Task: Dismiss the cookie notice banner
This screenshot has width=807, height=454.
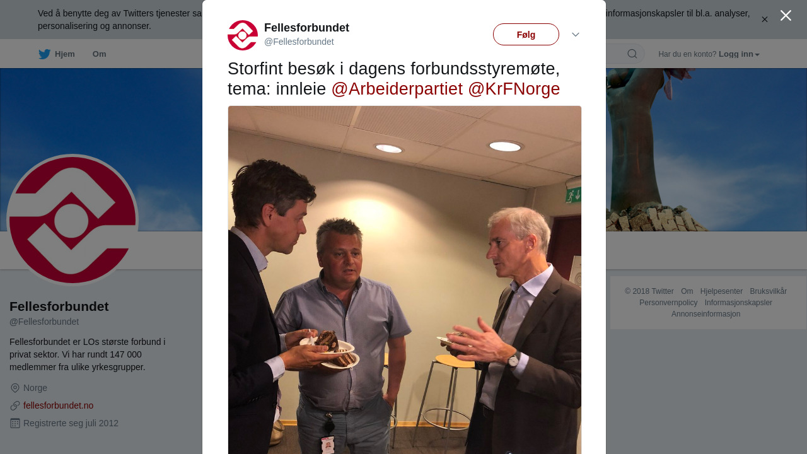Action: click(x=765, y=20)
